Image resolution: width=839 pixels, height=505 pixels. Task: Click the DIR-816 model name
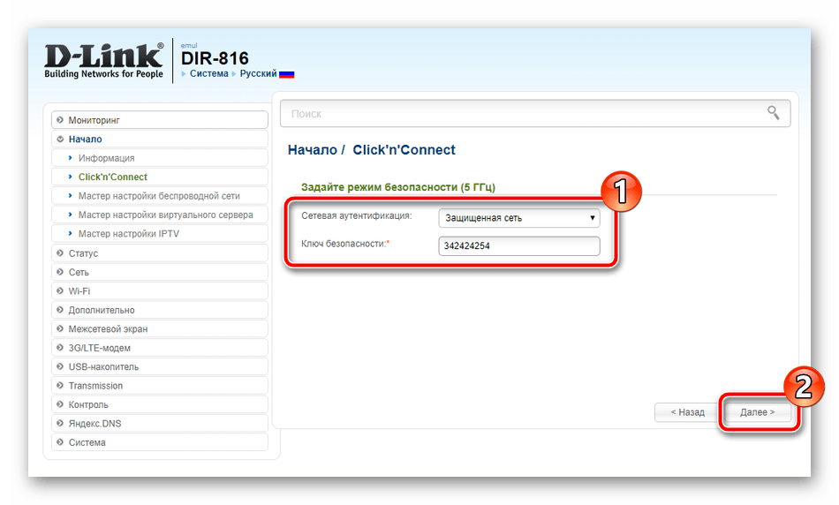point(215,58)
